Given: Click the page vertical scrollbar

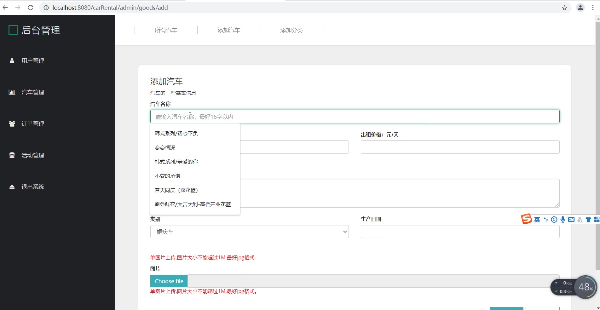Looking at the screenshot, I should click(x=597, y=145).
